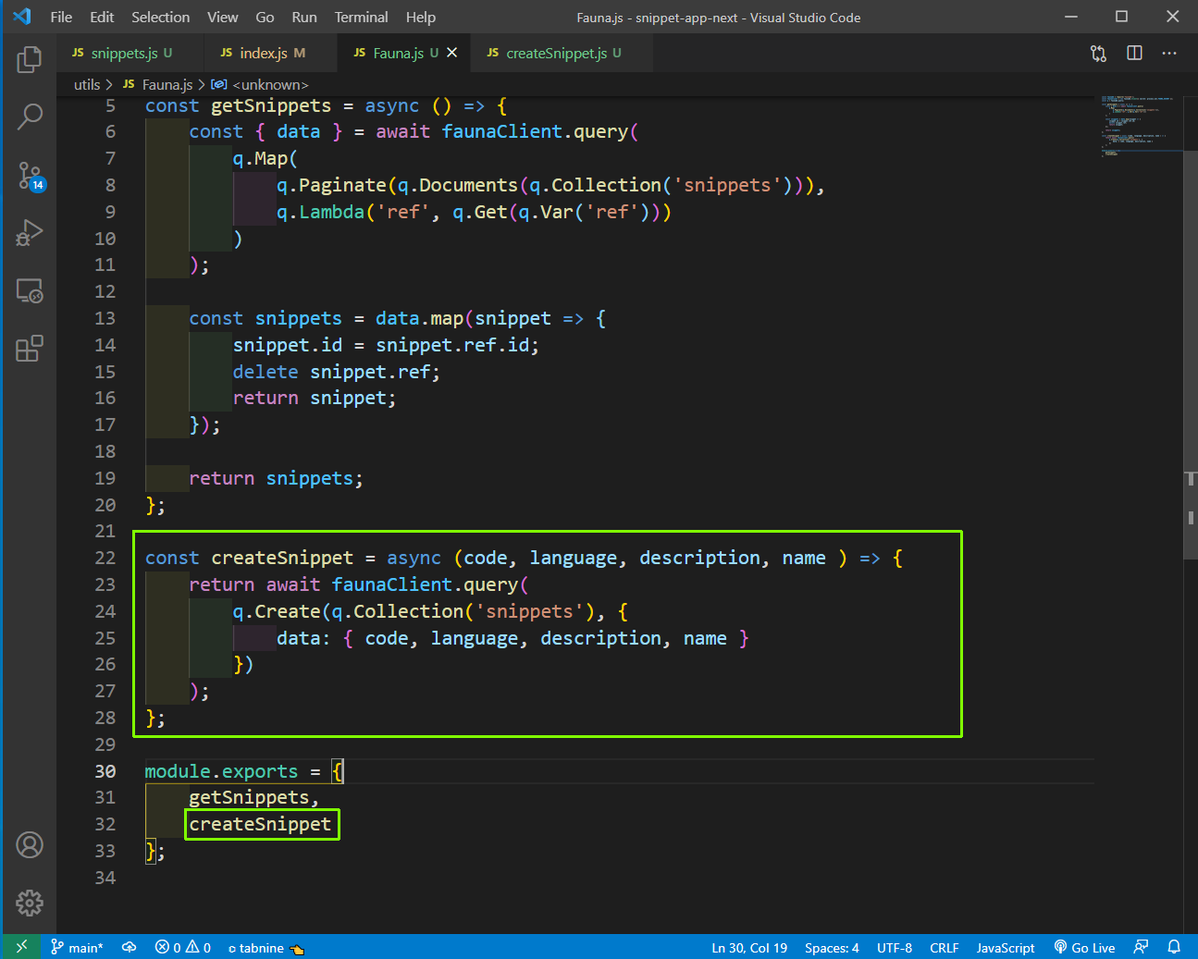Click 'getSnippets' on line 5

[271, 105]
